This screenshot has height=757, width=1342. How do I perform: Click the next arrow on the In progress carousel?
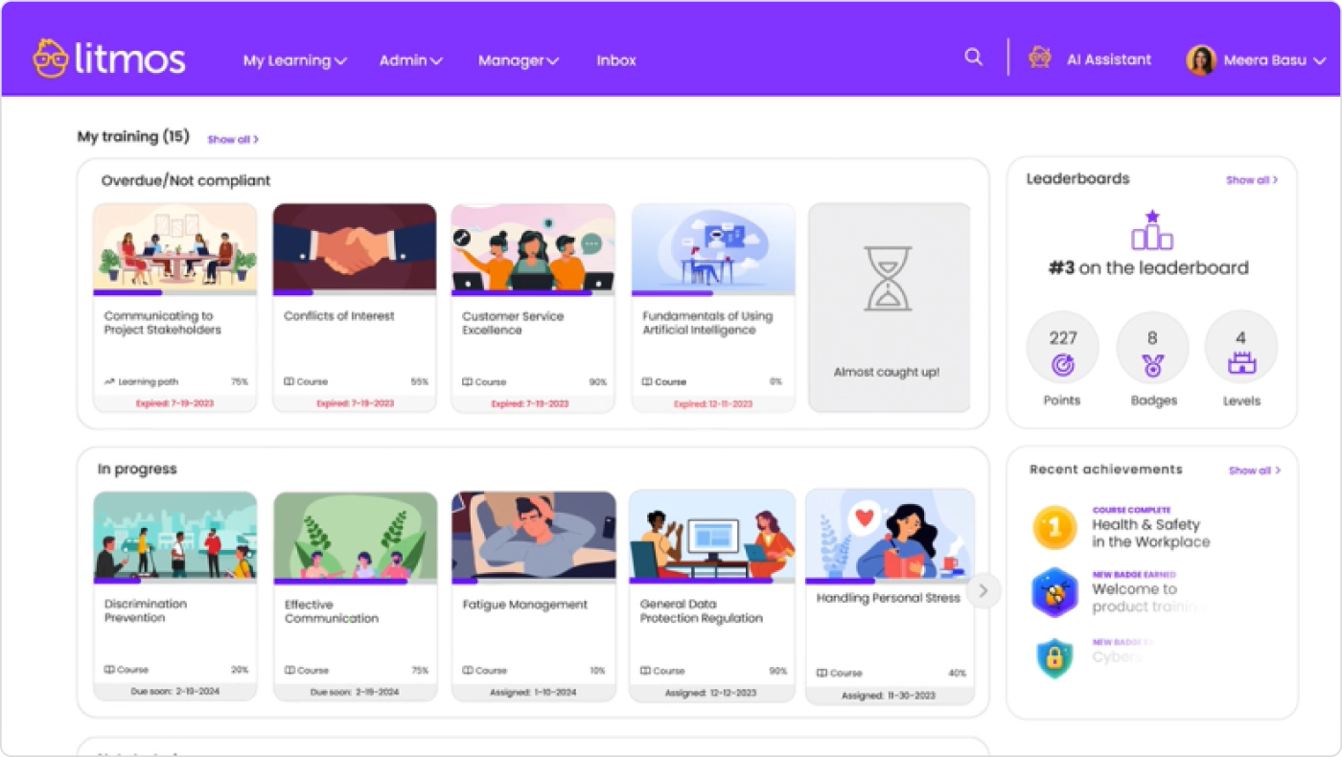(983, 591)
